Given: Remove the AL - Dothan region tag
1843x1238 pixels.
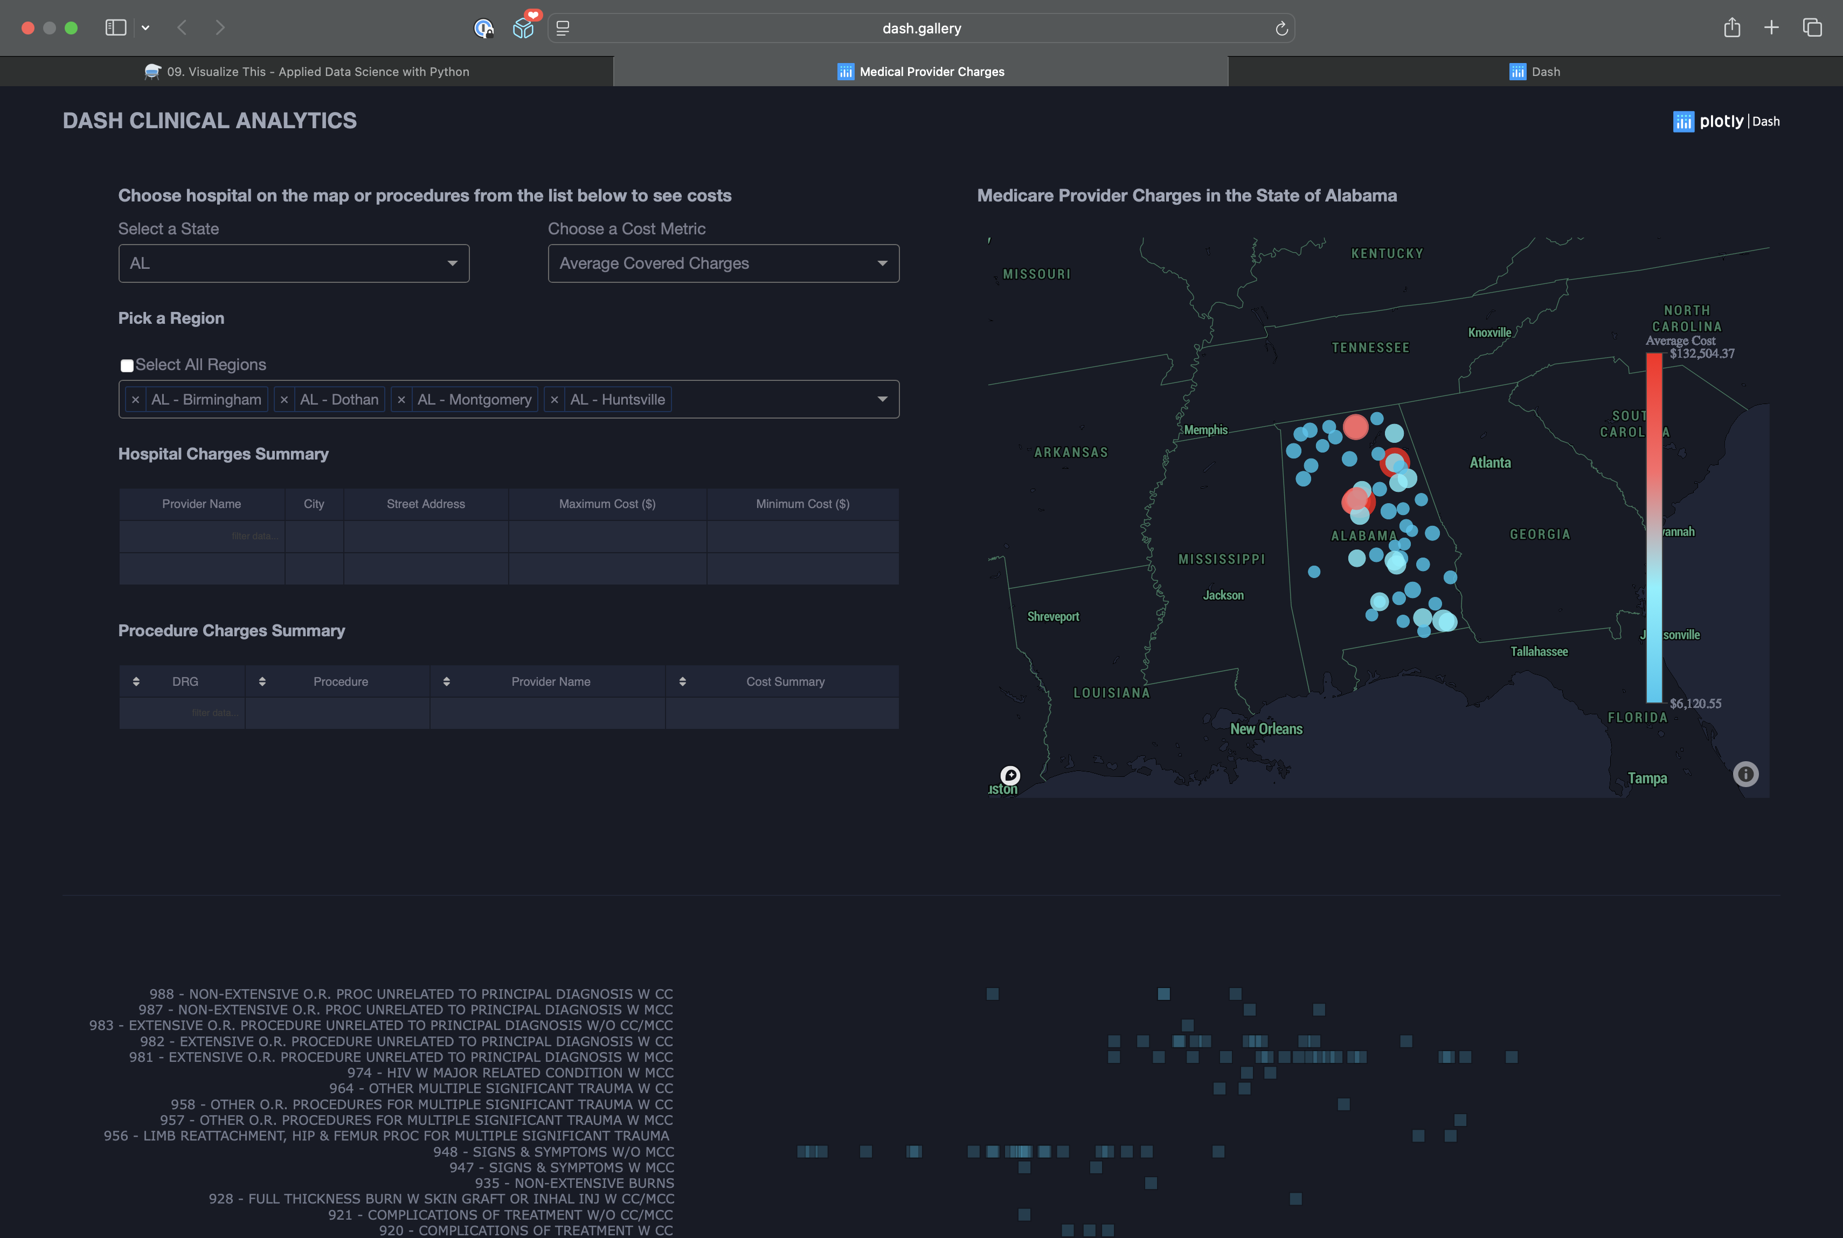Looking at the screenshot, I should pos(285,399).
